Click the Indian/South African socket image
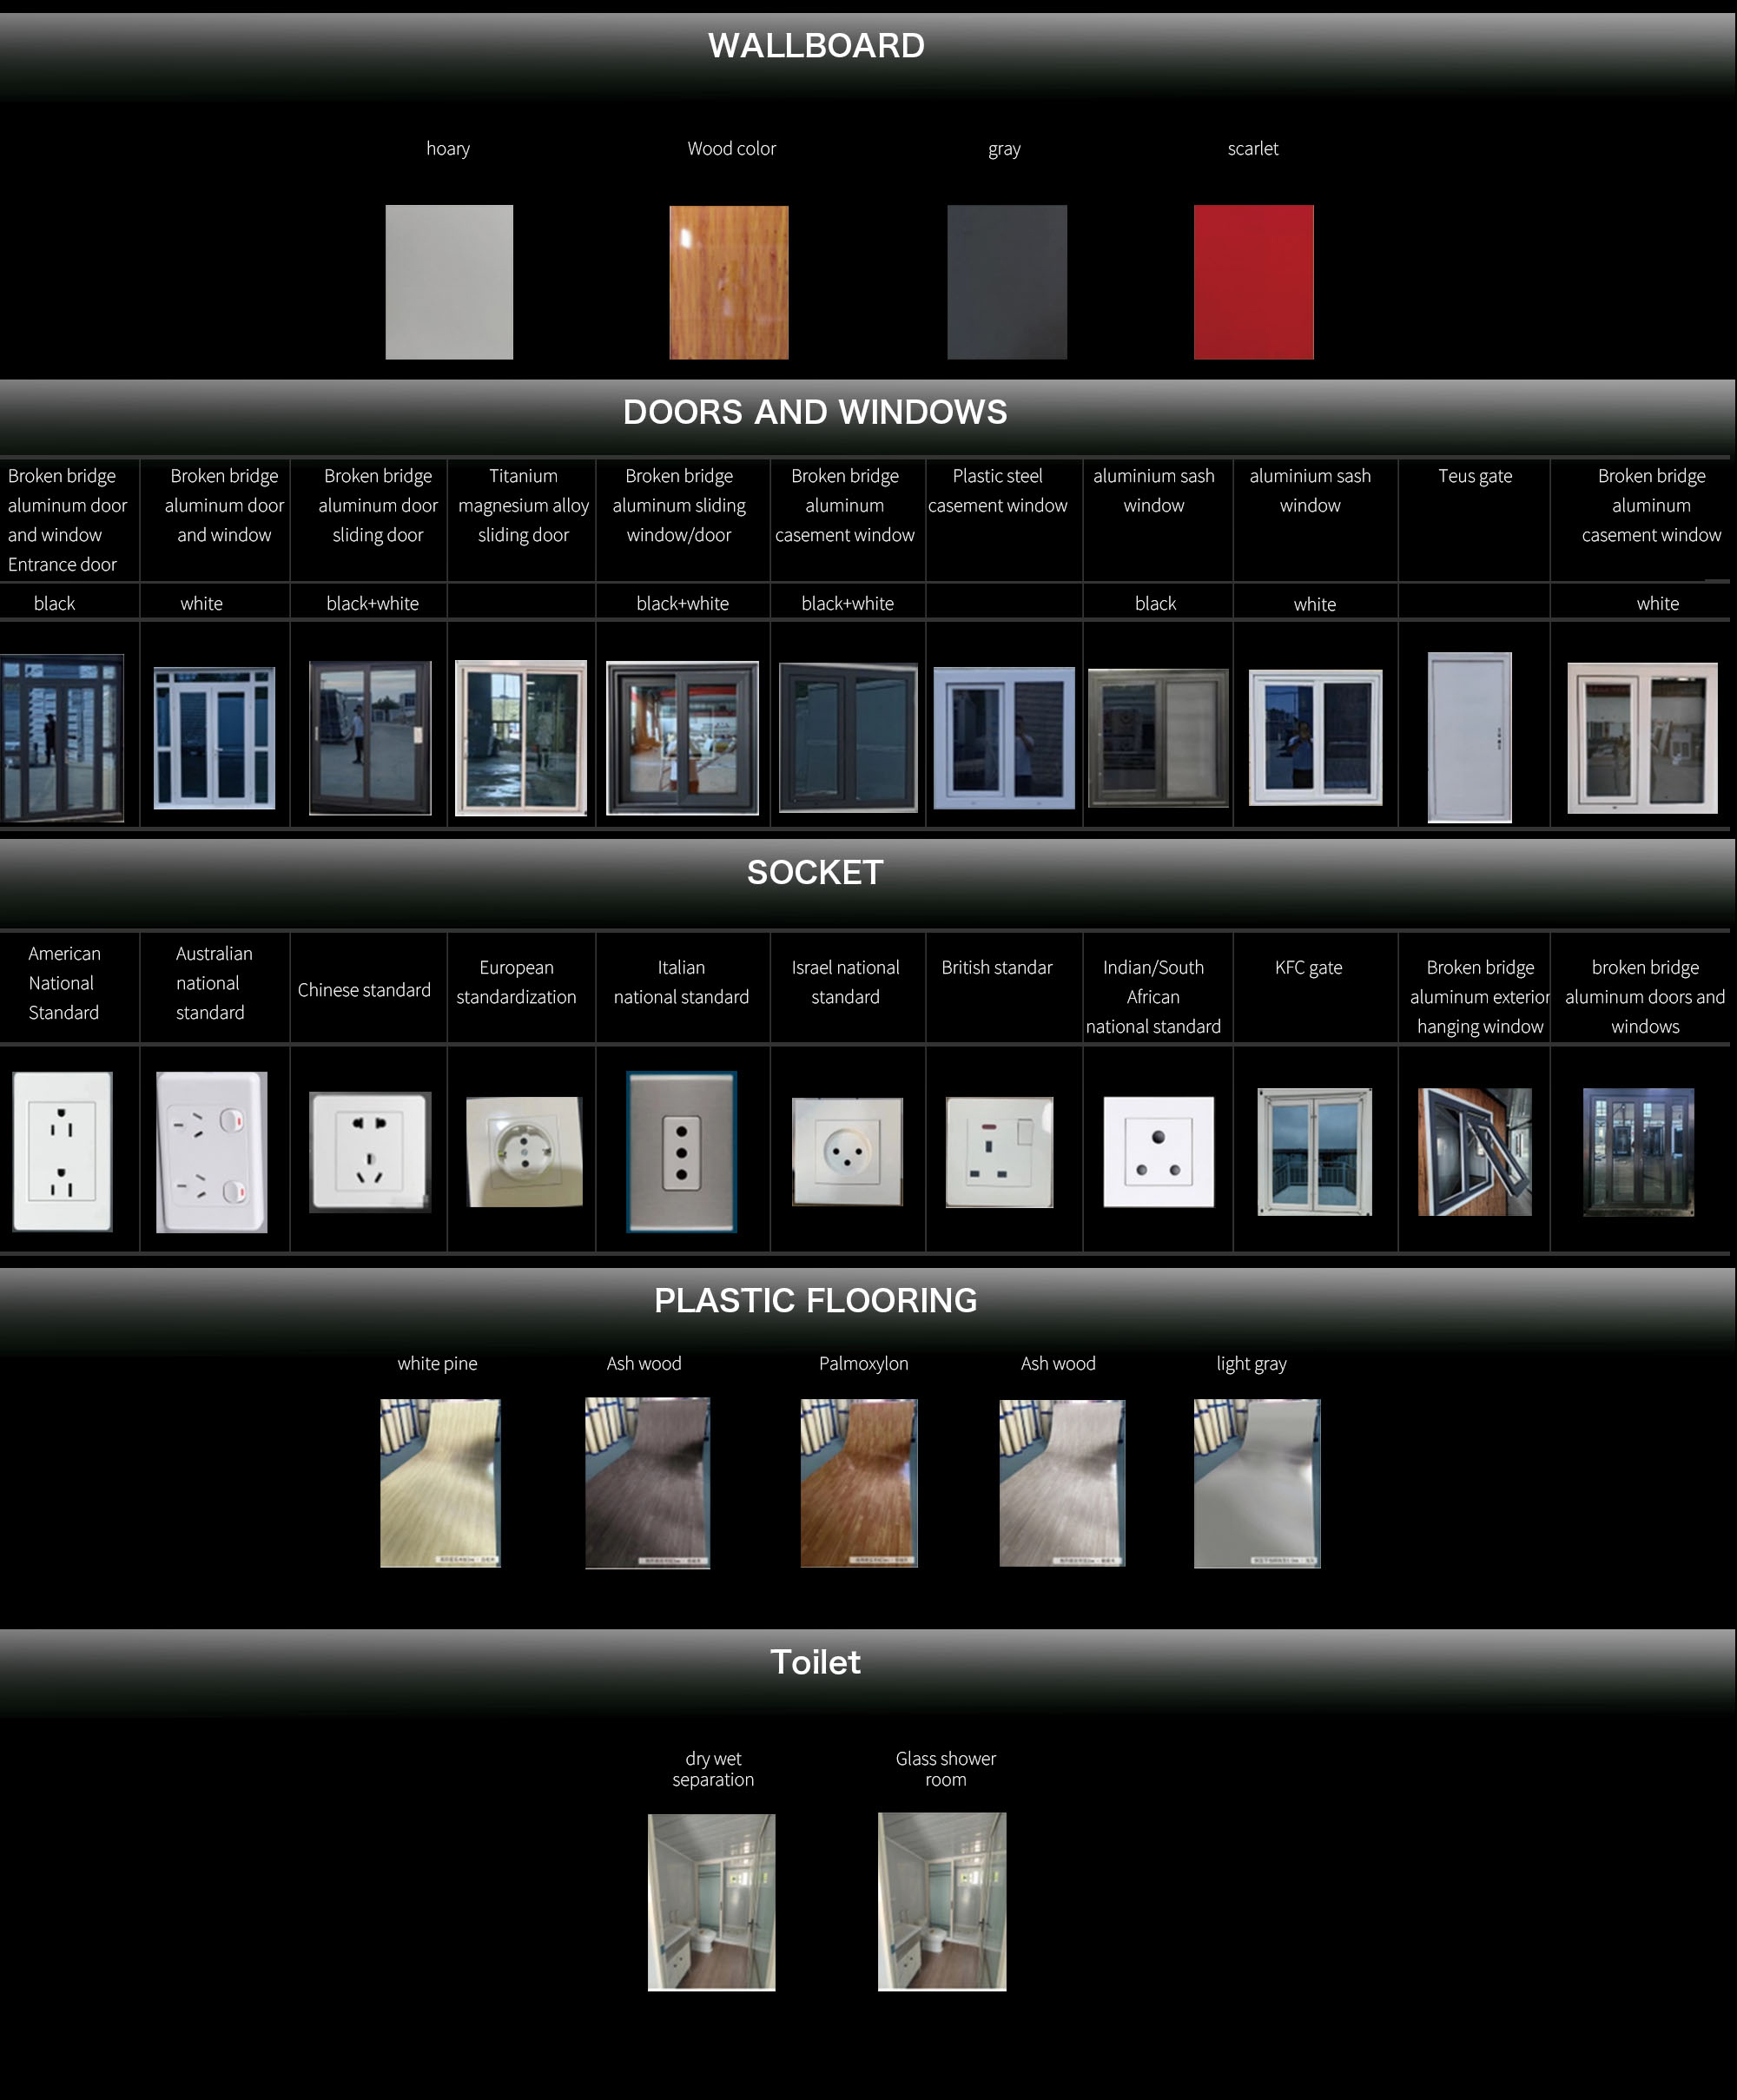1737x2100 pixels. pyautogui.click(x=1158, y=1152)
